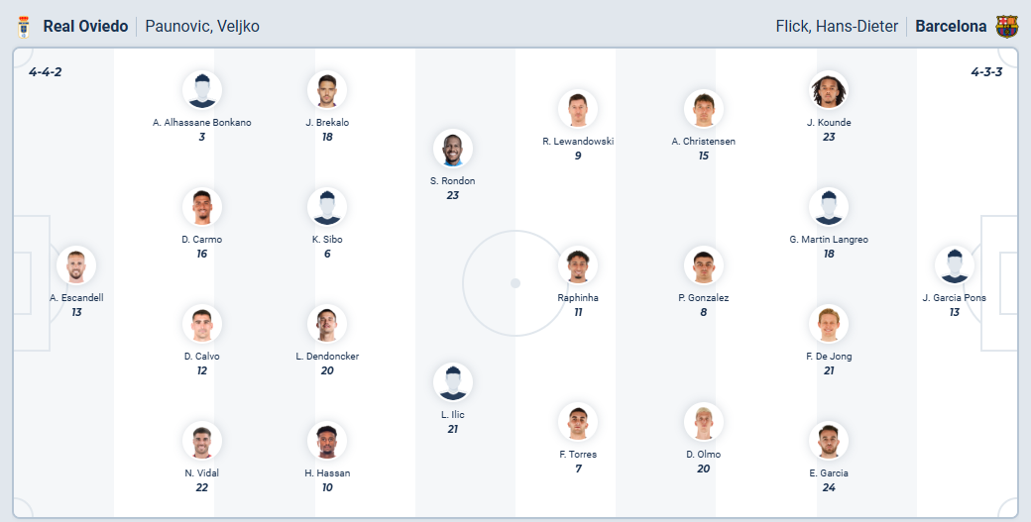
Task: Select K. Sibo's placeholder avatar
Action: [x=327, y=207]
